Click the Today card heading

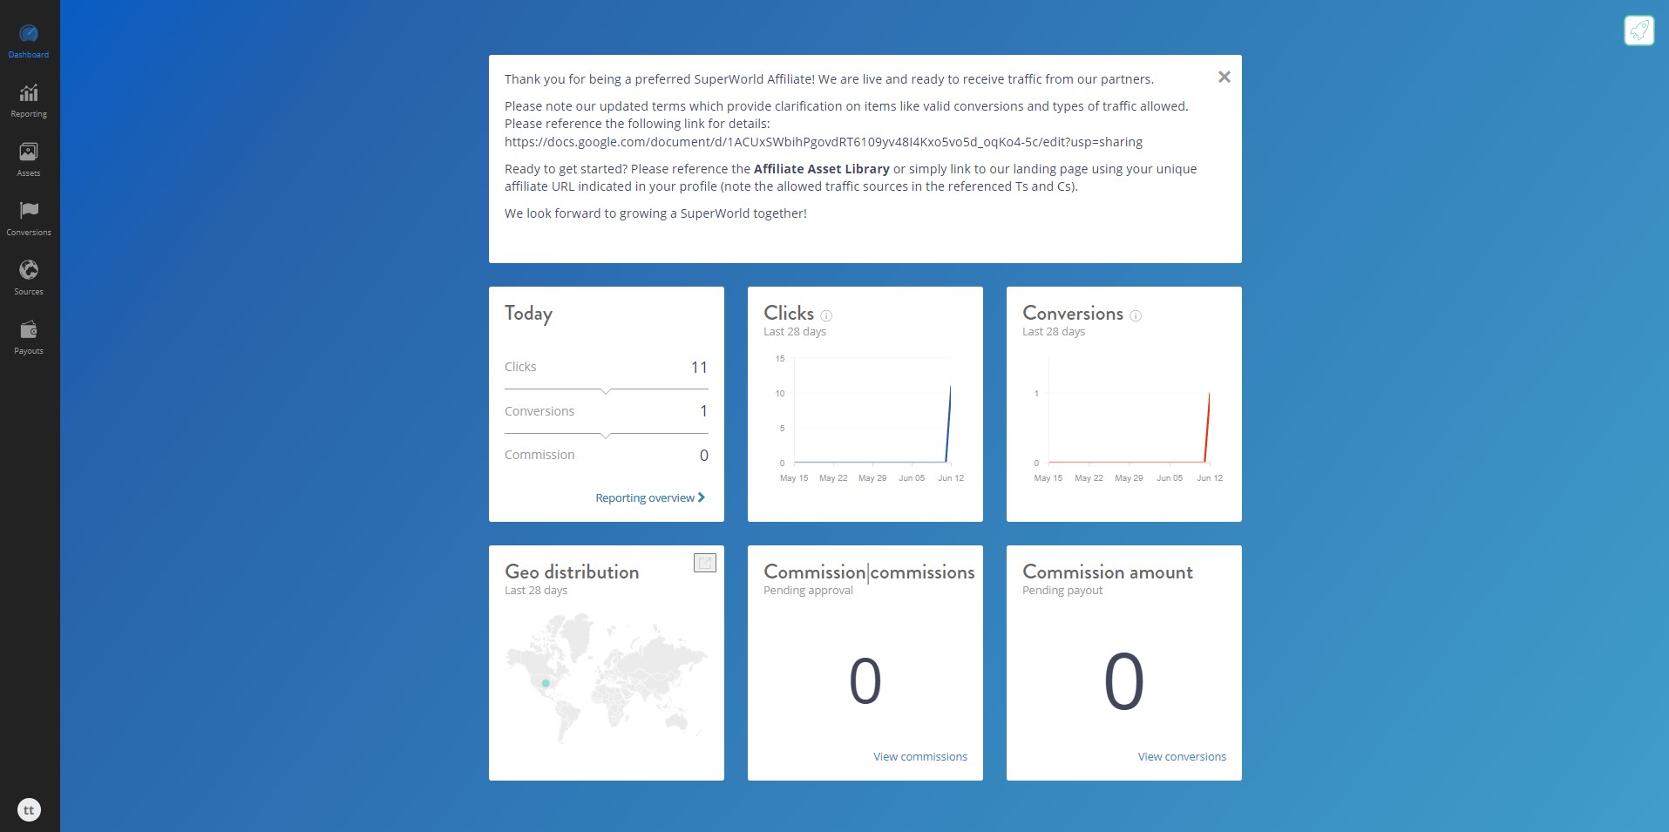528,314
